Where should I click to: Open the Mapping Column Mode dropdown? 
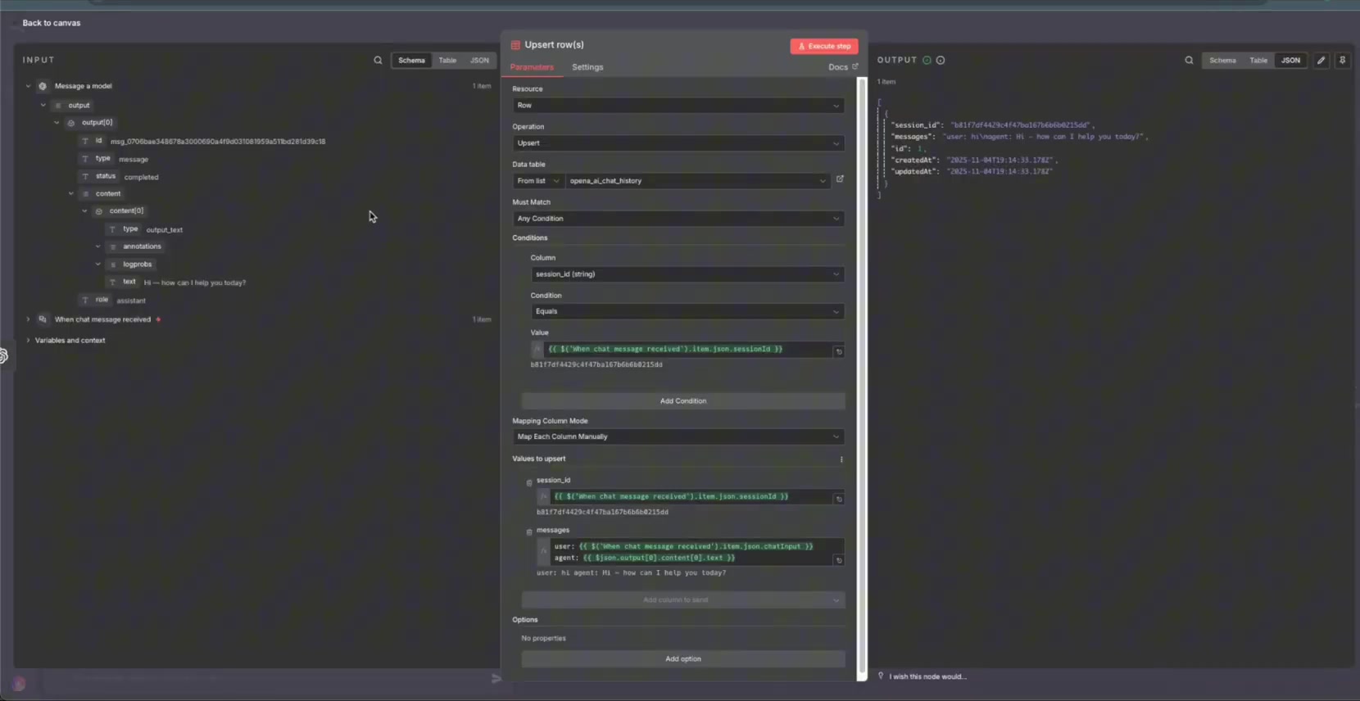(x=678, y=436)
